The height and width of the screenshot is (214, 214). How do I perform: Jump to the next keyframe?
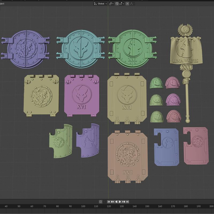point(124,202)
